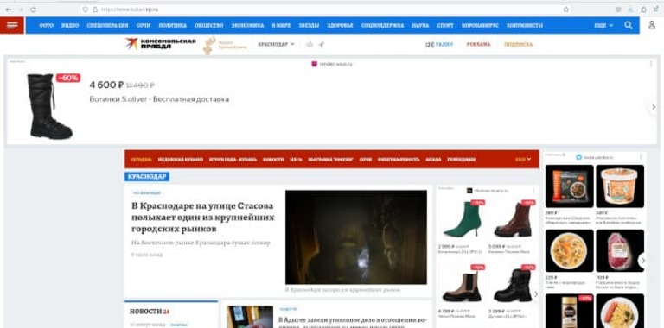Open the headline about the Stasova street market fire
Screen dimensions: 664x328
click(x=203, y=218)
